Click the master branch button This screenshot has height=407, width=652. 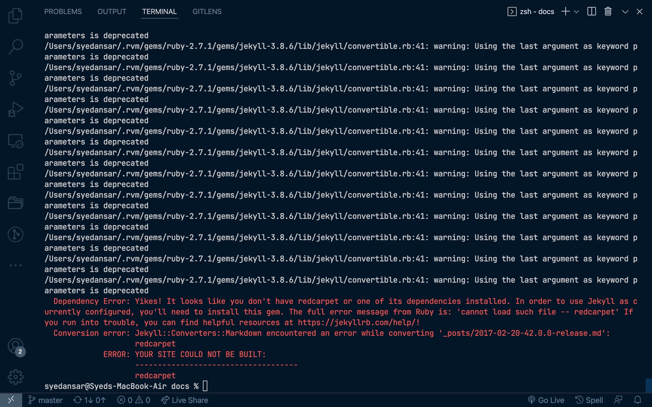point(46,400)
